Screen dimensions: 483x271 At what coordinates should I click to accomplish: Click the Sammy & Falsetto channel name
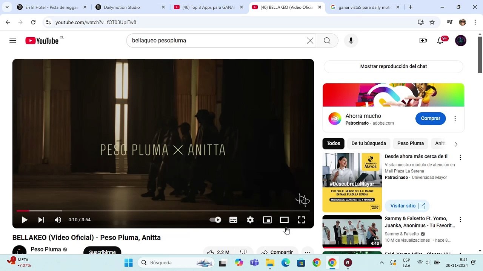[x=402, y=234]
